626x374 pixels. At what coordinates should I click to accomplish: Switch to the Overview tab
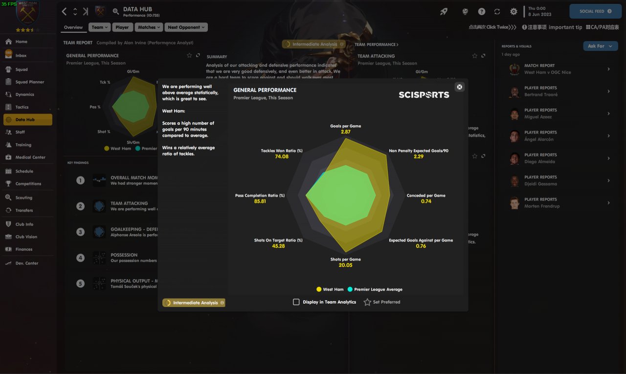pos(73,27)
